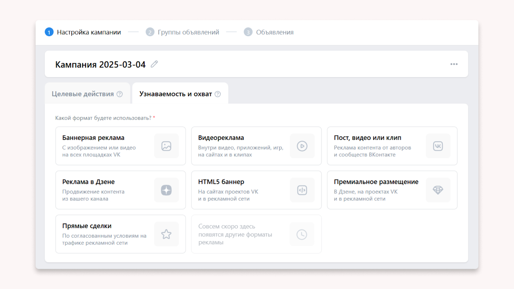Click help icon next to Узнаваемость и охват

pos(218,94)
